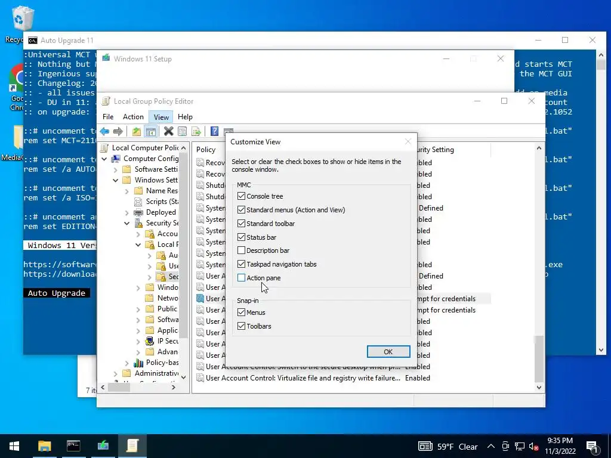Image resolution: width=611 pixels, height=458 pixels.
Task: Click the Windows Start button
Action: pyautogui.click(x=14, y=446)
